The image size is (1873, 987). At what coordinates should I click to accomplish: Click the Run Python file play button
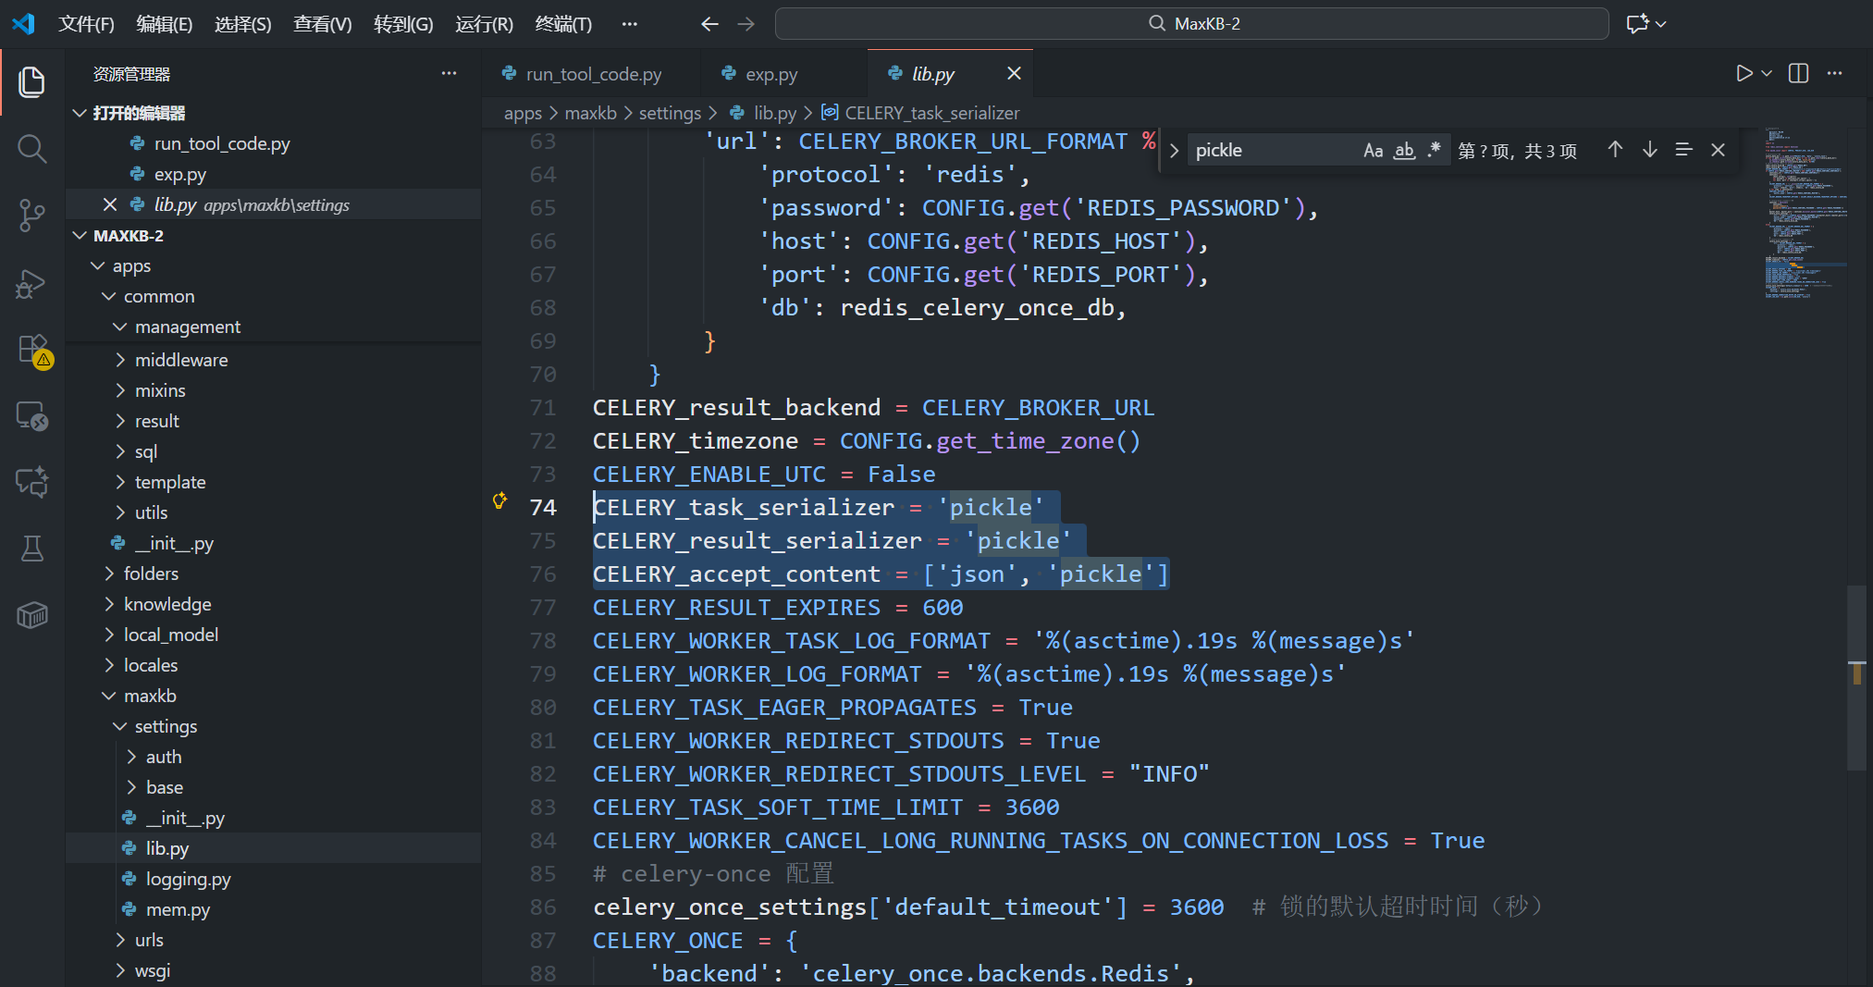click(1744, 74)
